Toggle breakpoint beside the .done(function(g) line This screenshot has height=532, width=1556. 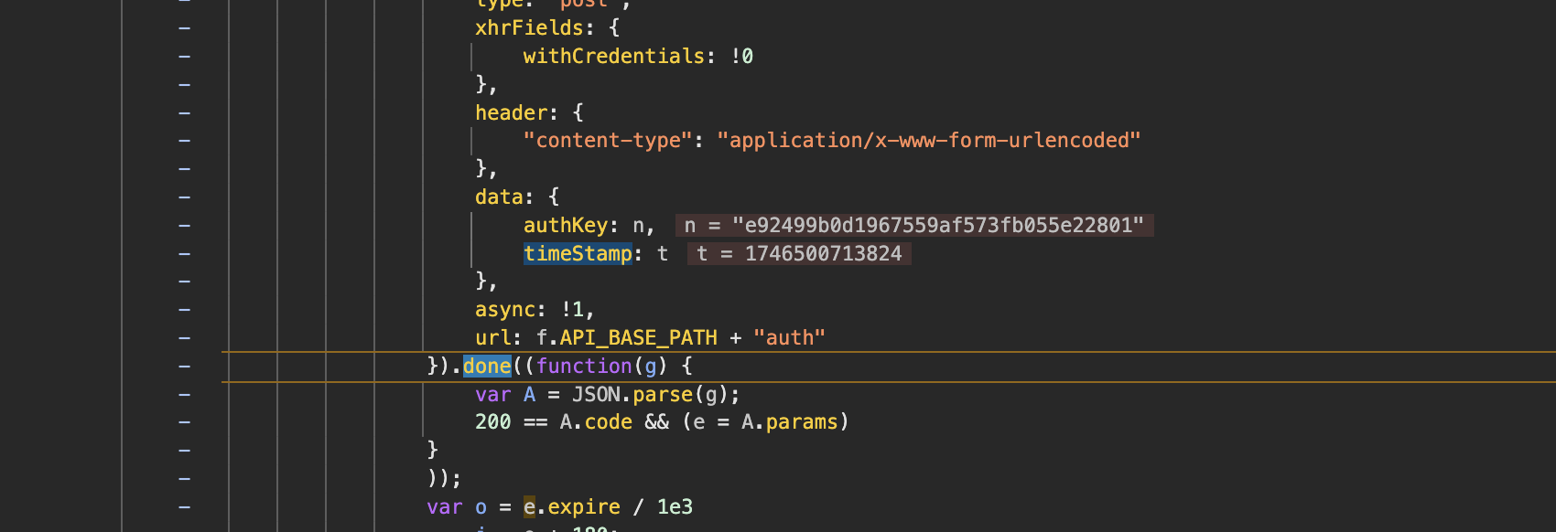point(185,367)
